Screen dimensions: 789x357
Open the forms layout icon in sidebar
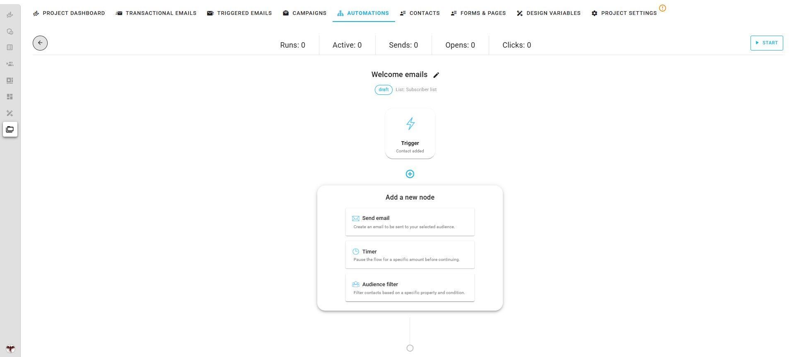(x=10, y=80)
